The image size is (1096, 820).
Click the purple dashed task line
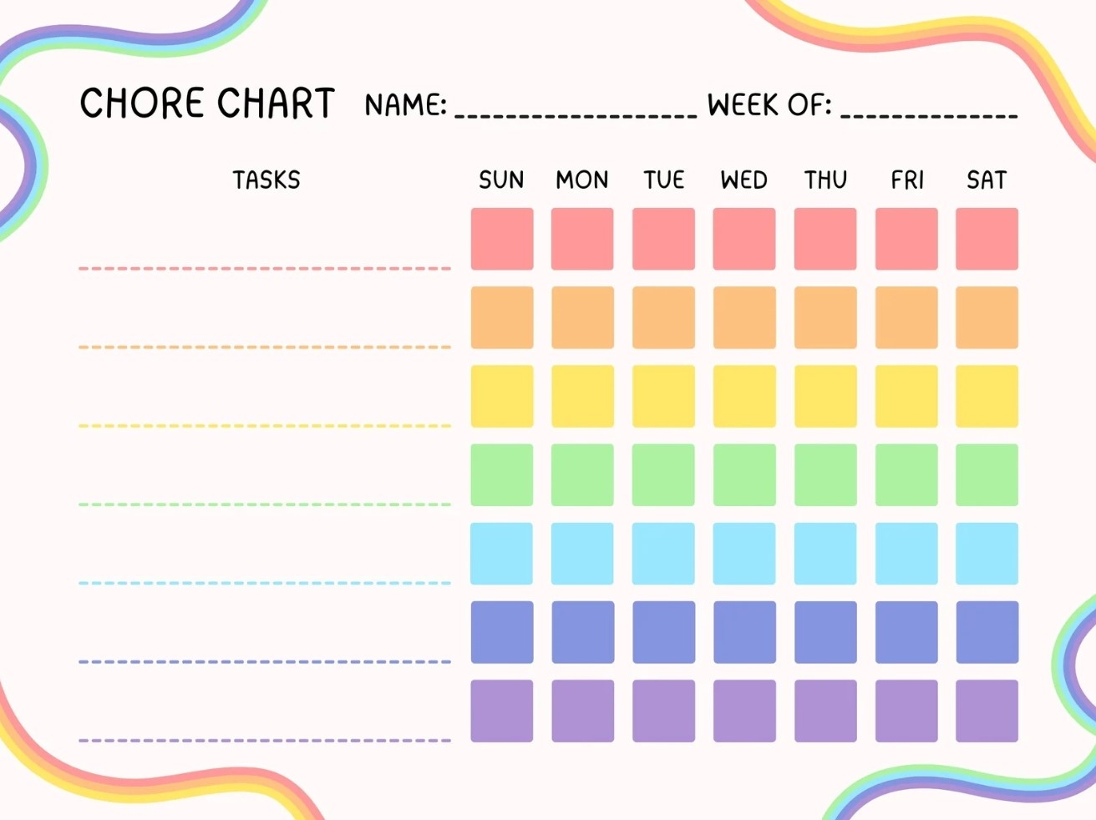pyautogui.click(x=265, y=740)
